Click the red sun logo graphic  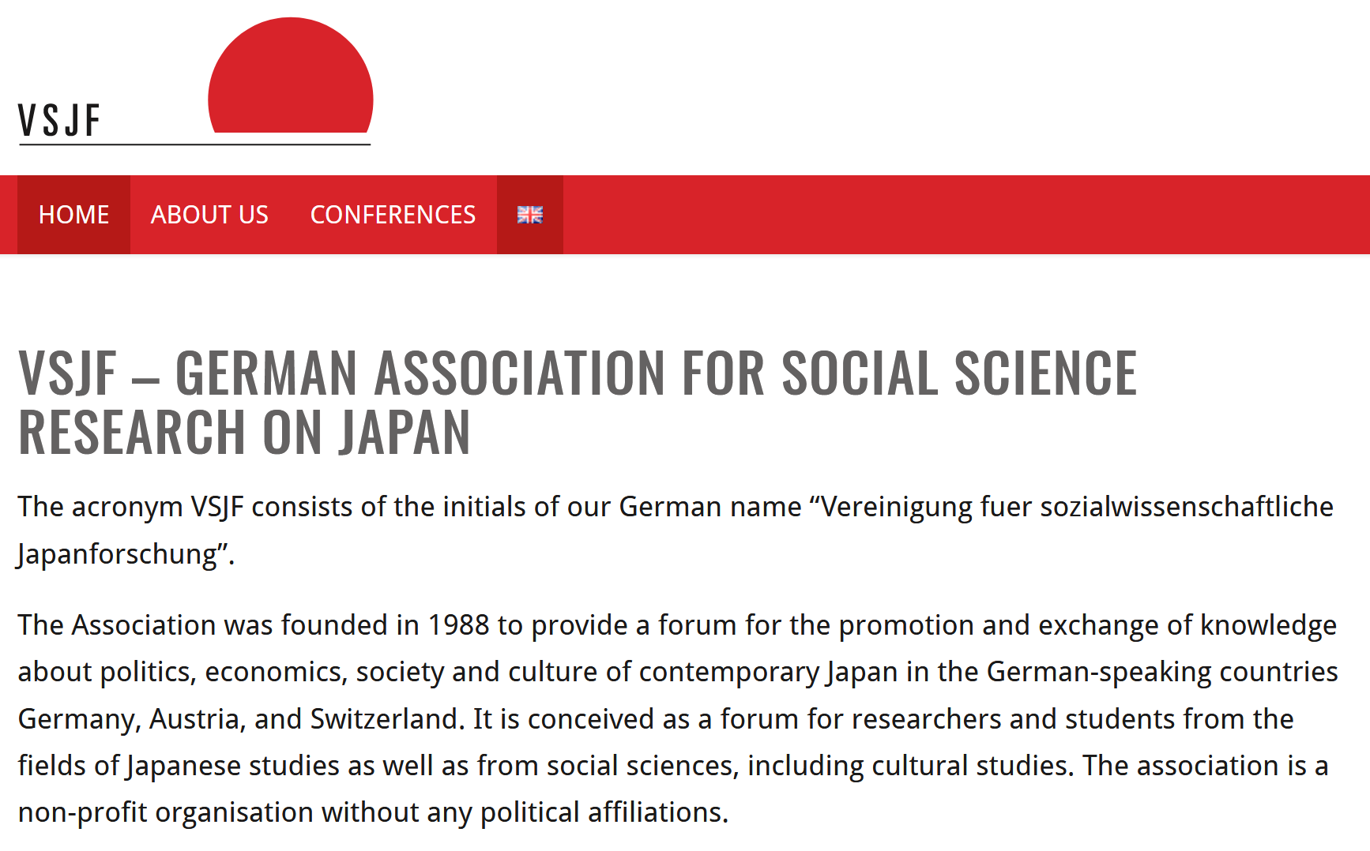(291, 75)
